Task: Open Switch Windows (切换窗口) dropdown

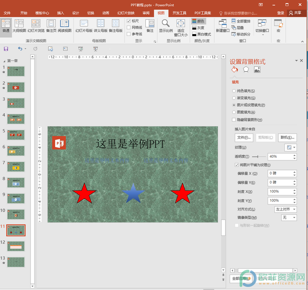Action: click(262, 27)
